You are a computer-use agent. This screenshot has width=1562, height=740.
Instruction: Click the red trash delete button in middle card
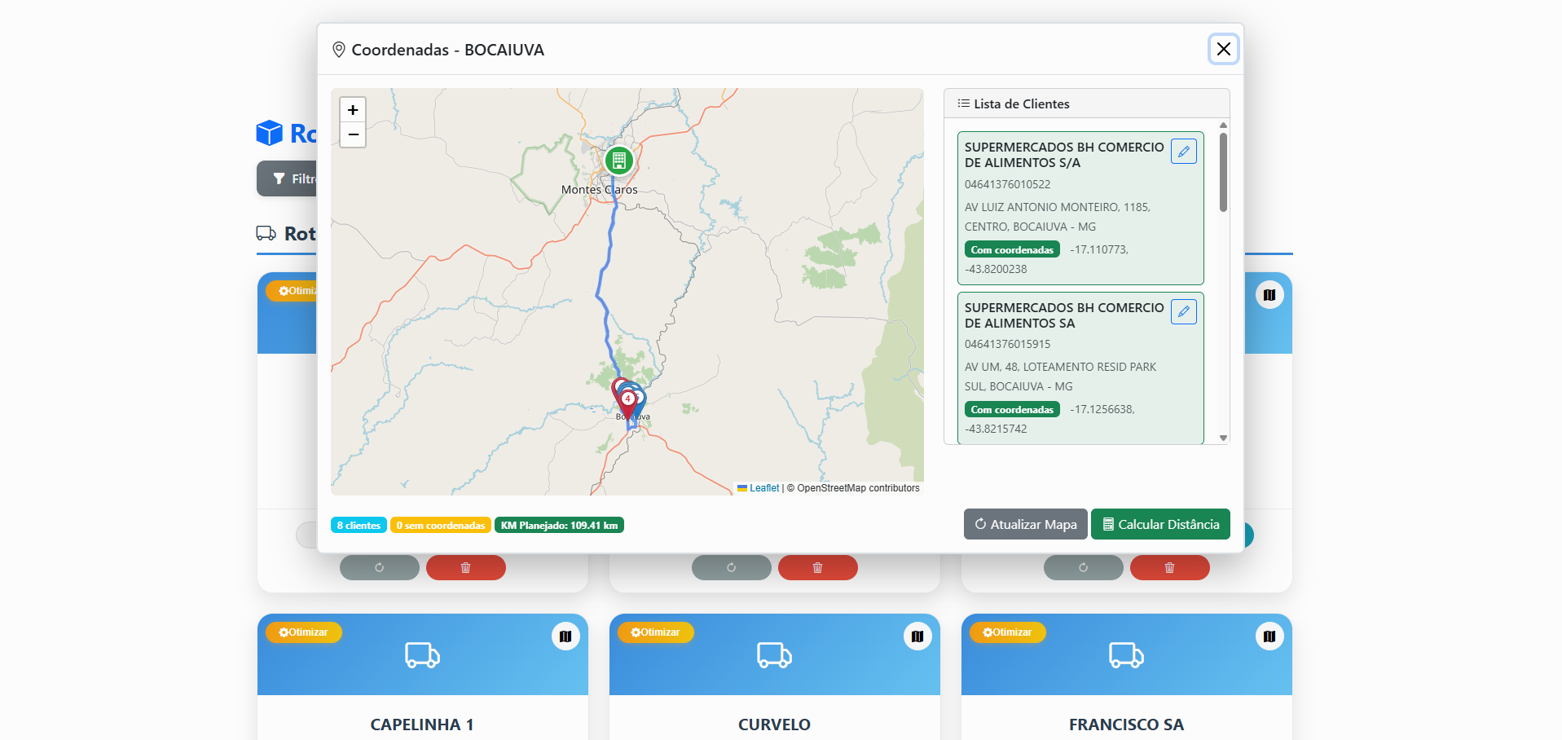tap(817, 567)
